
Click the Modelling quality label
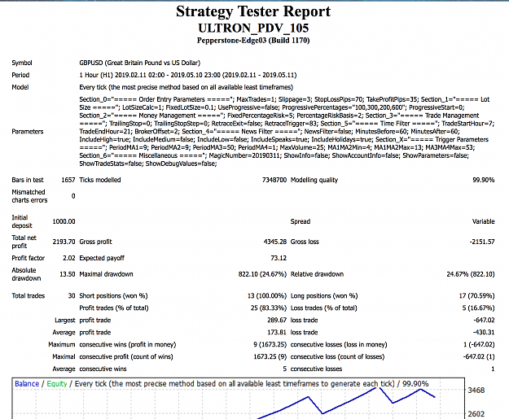[314, 180]
